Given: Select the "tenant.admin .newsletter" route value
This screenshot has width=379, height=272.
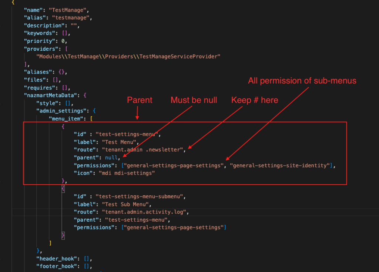Looking at the screenshot, I should [142, 150].
